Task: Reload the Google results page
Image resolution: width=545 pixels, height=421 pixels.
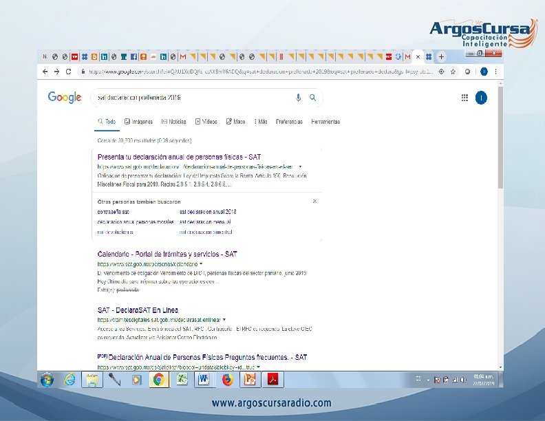Action: (69, 72)
